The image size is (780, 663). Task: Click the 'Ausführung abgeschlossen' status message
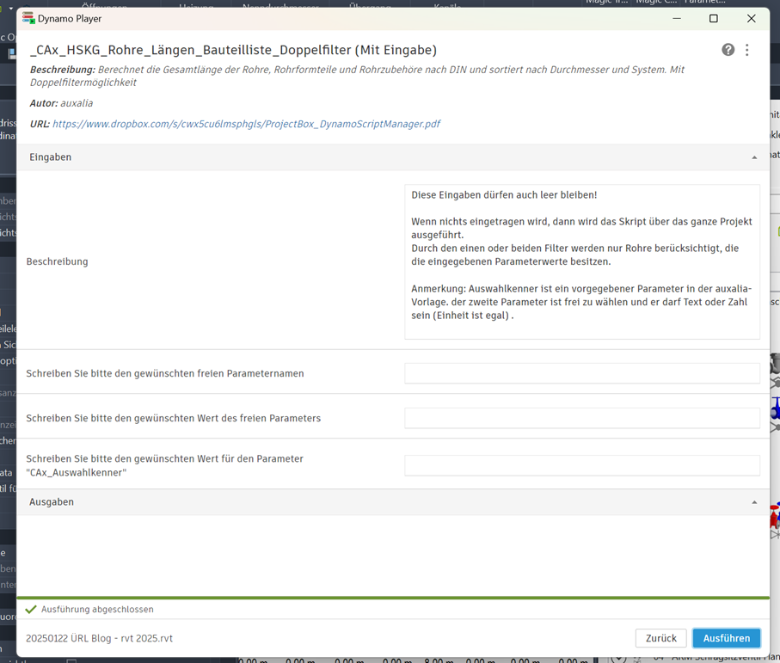tap(97, 609)
